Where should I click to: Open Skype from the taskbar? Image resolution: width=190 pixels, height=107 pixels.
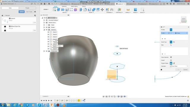pos(39,105)
